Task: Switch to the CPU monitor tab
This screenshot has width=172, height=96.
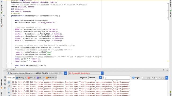Action: [31, 78]
